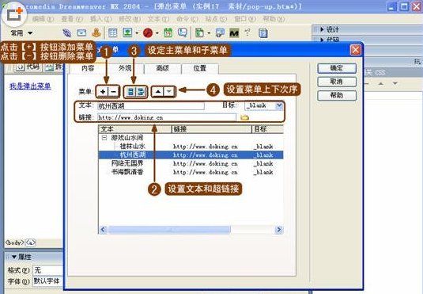Switch to the 位置 tab
Viewport: 423px width, 294px height.
click(x=199, y=68)
